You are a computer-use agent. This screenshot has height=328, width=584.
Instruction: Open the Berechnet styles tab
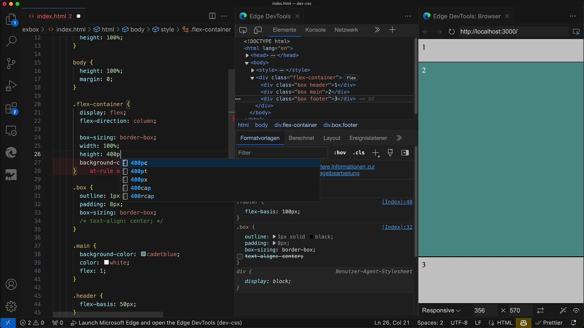click(301, 138)
